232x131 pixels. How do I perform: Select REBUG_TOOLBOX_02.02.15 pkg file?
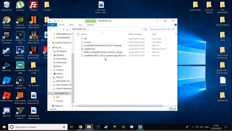click(103, 52)
